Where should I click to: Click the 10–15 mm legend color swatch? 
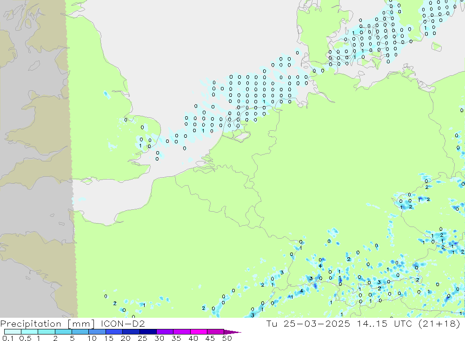point(97,332)
